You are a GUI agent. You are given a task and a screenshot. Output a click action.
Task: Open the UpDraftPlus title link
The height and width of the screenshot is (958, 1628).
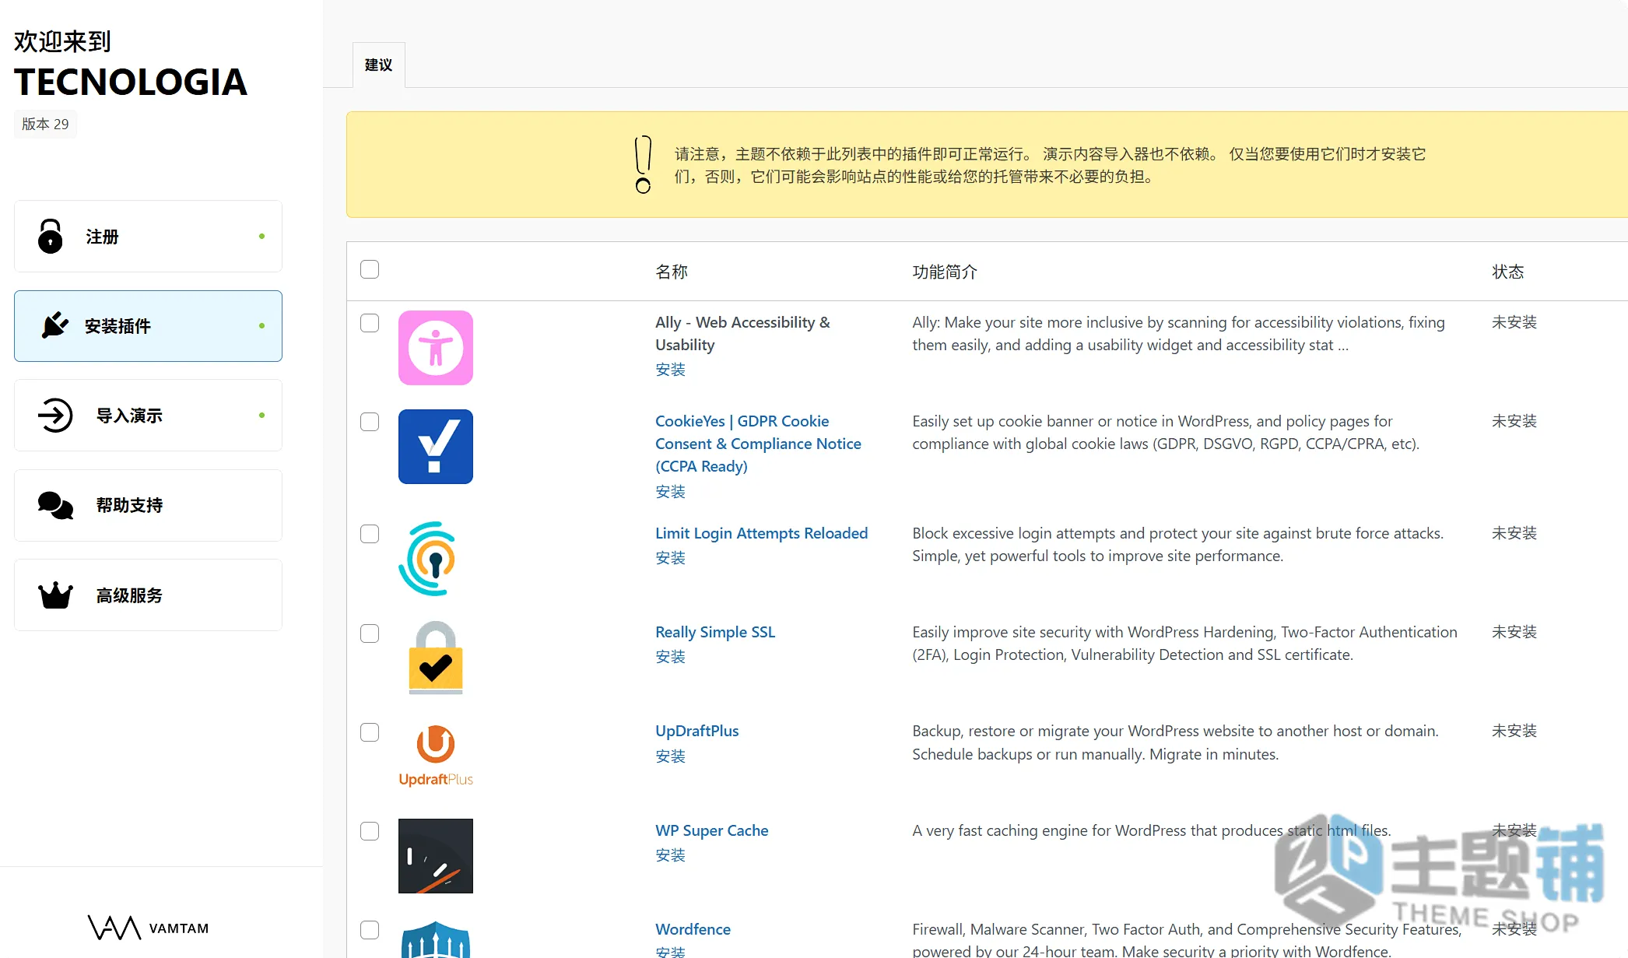click(696, 731)
